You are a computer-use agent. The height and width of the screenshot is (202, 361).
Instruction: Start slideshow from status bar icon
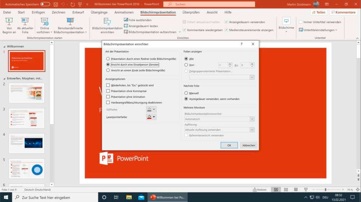[306, 190]
